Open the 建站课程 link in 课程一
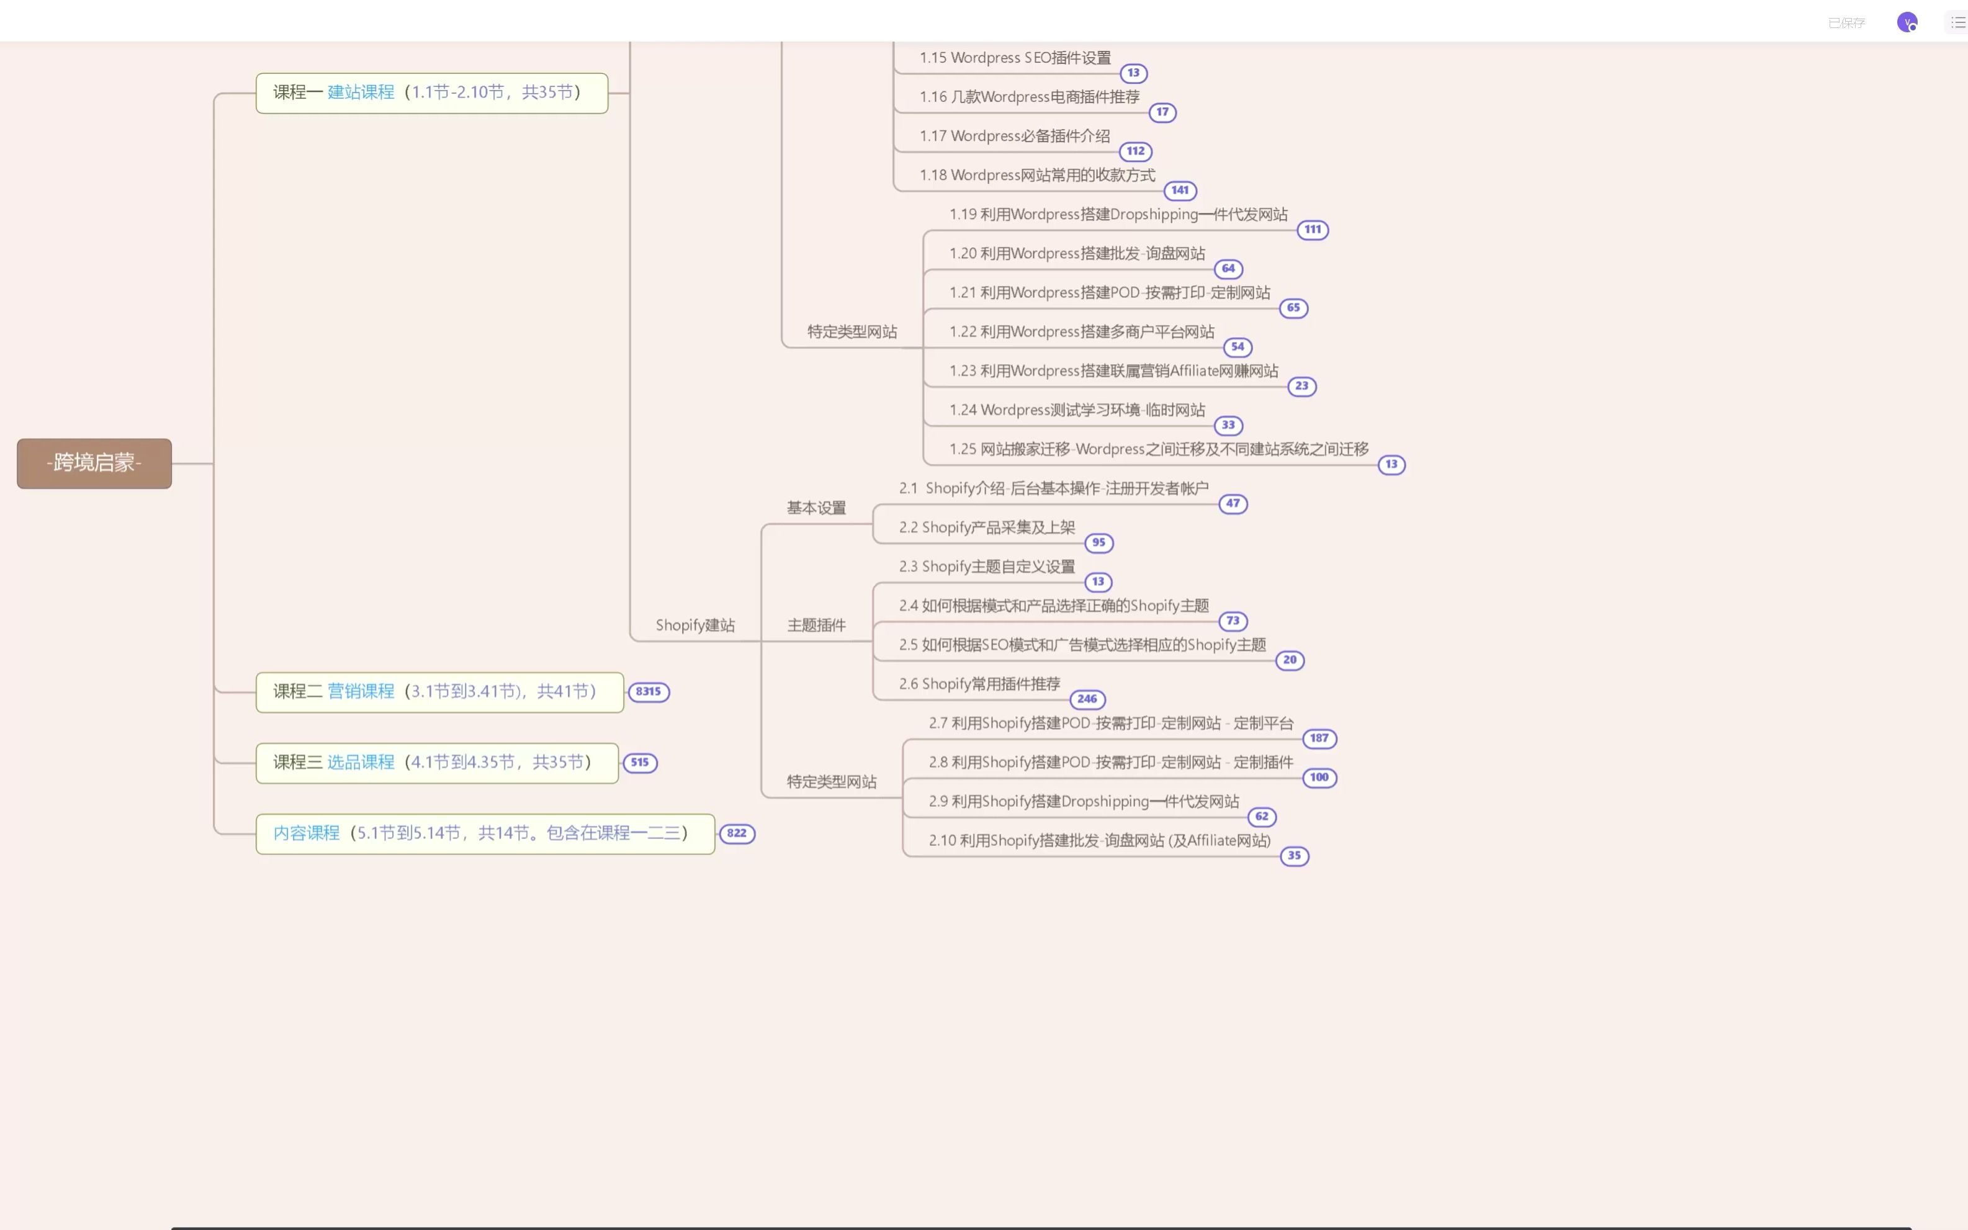Screen dimensions: 1968x1230 click(361, 92)
